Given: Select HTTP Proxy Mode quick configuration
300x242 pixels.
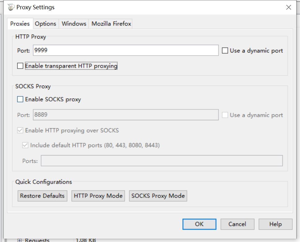Looking at the screenshot, I should point(98,196).
